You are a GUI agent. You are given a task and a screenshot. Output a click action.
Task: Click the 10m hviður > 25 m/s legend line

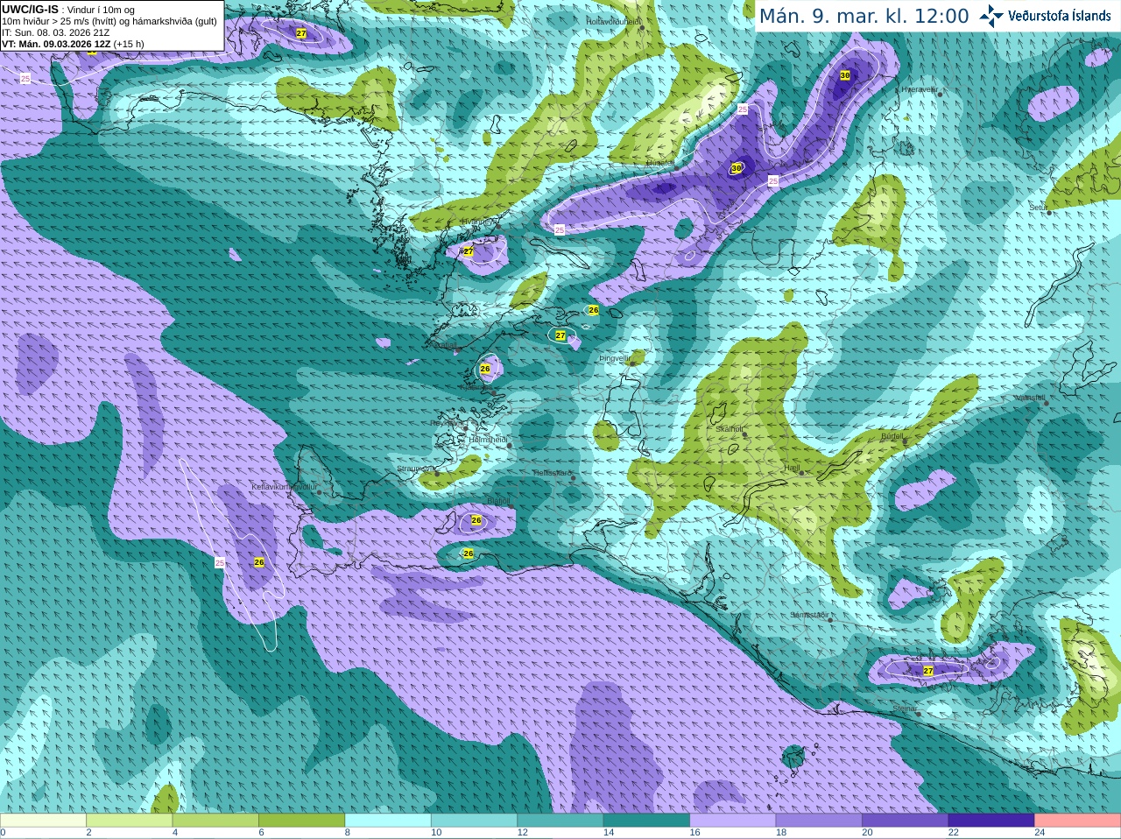point(109,21)
